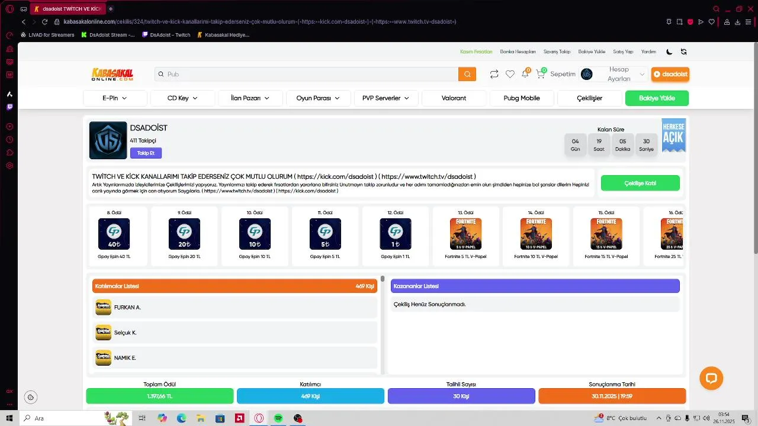Open favorites heart icon in site header

pos(510,74)
